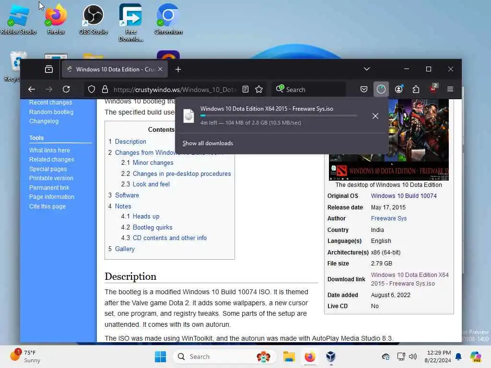
Task: Click Show all downloads
Action: coord(208,143)
